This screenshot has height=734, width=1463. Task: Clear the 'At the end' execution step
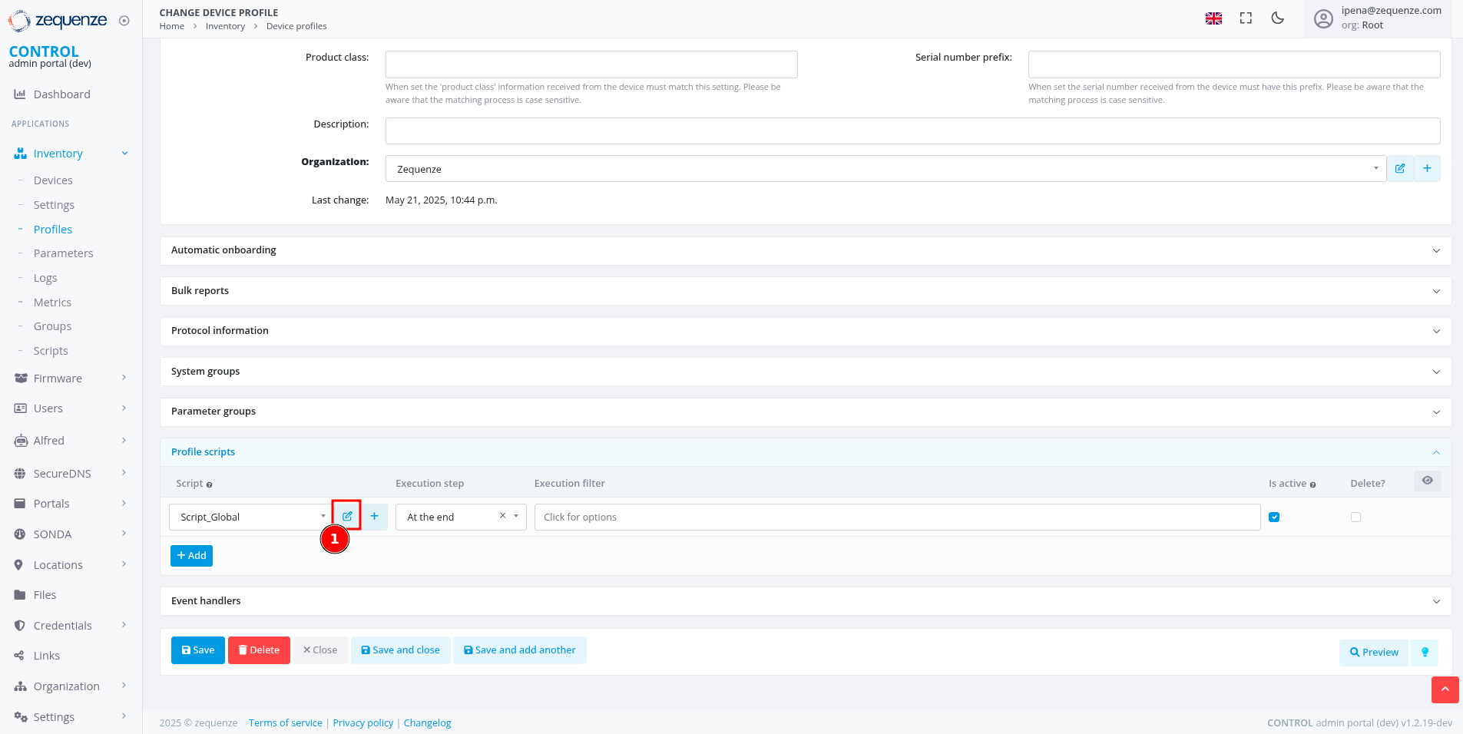[503, 516]
